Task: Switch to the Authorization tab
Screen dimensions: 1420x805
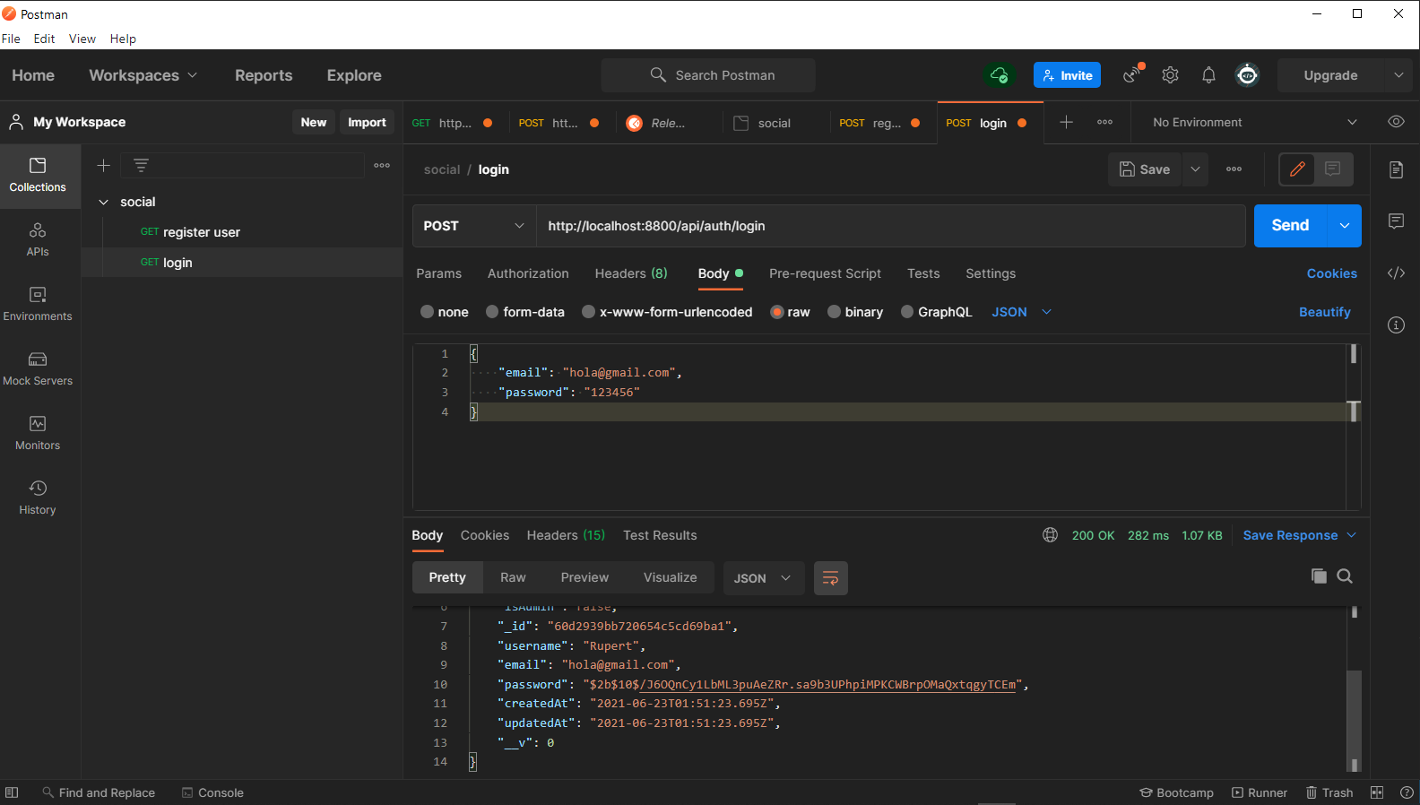Action: (528, 273)
